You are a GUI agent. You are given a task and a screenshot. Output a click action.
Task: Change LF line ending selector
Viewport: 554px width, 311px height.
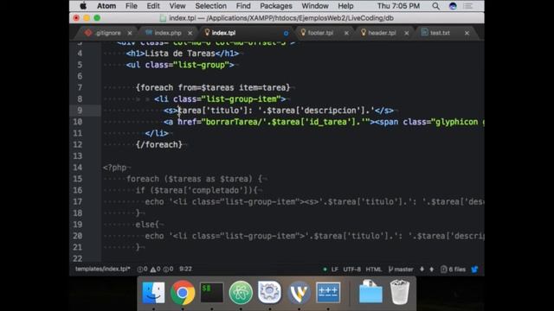pos(334,270)
